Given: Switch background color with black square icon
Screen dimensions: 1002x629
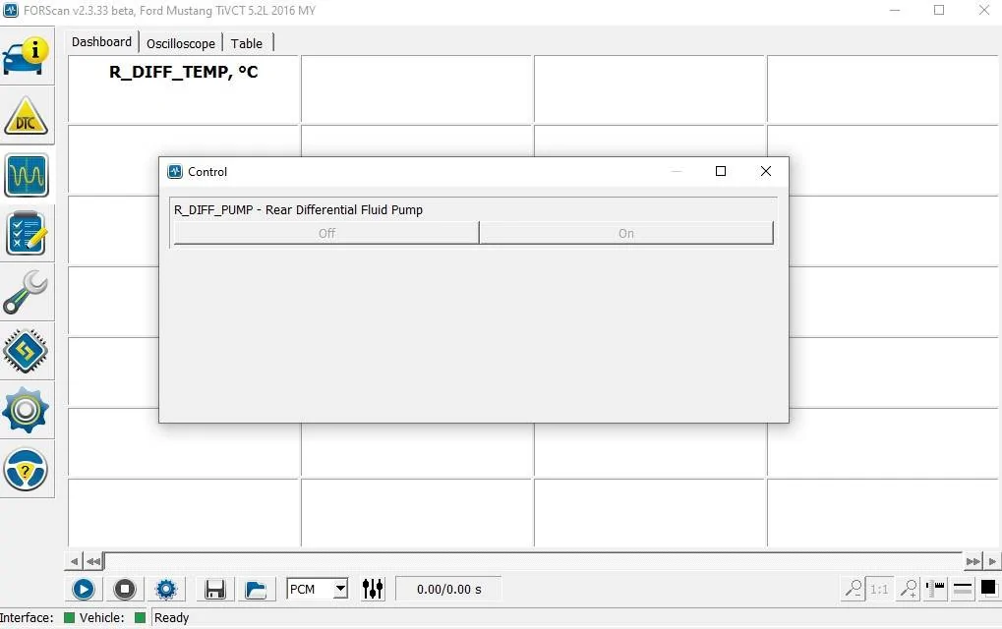Looking at the screenshot, I should (x=988, y=588).
